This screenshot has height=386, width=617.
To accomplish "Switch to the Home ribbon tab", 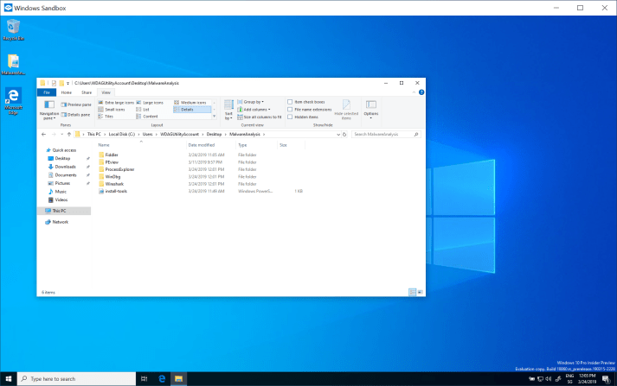I will (x=67, y=92).
